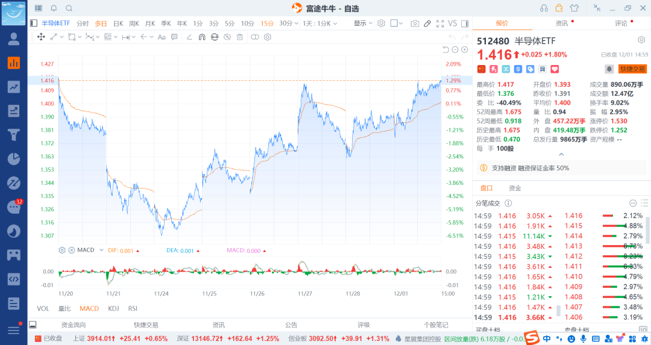Toggle the linked circles overlay icon
The image size is (651, 345).
point(255,37)
